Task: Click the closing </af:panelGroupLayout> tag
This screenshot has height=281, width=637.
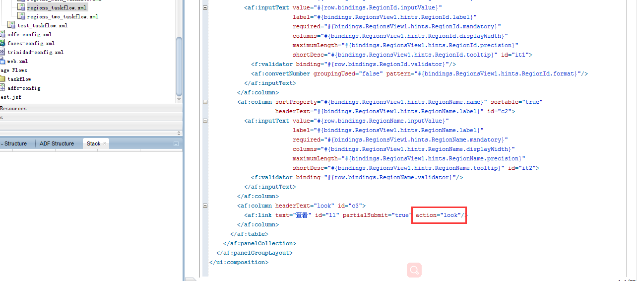Action: (x=255, y=253)
